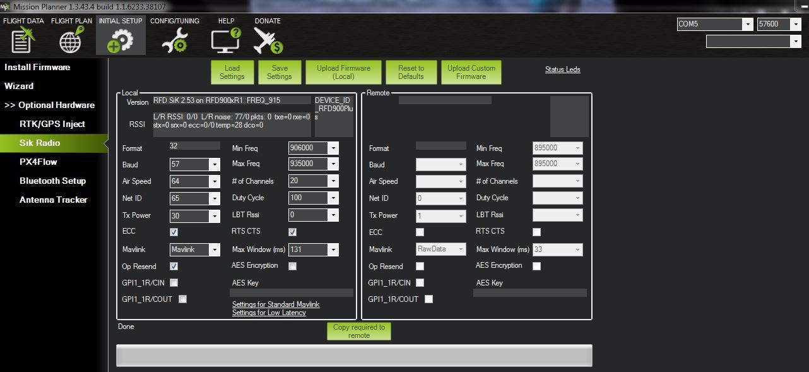Enable Local AES Encryption checkbox

click(293, 267)
